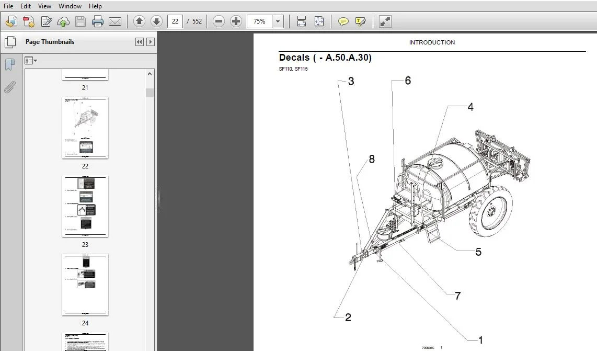The height and width of the screenshot is (351, 597).
Task: Expand thumbnails panel with right-arrow button
Action: pyautogui.click(x=151, y=42)
